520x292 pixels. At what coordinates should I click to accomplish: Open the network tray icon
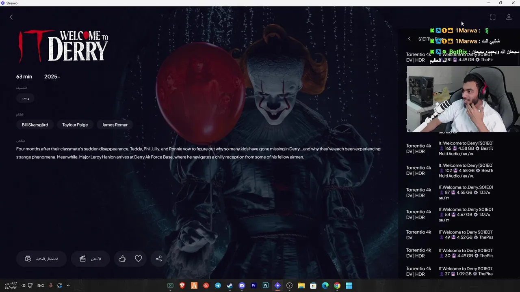tap(30, 286)
